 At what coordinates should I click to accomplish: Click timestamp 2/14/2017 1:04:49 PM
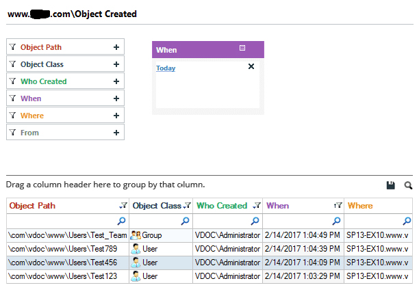point(302,235)
